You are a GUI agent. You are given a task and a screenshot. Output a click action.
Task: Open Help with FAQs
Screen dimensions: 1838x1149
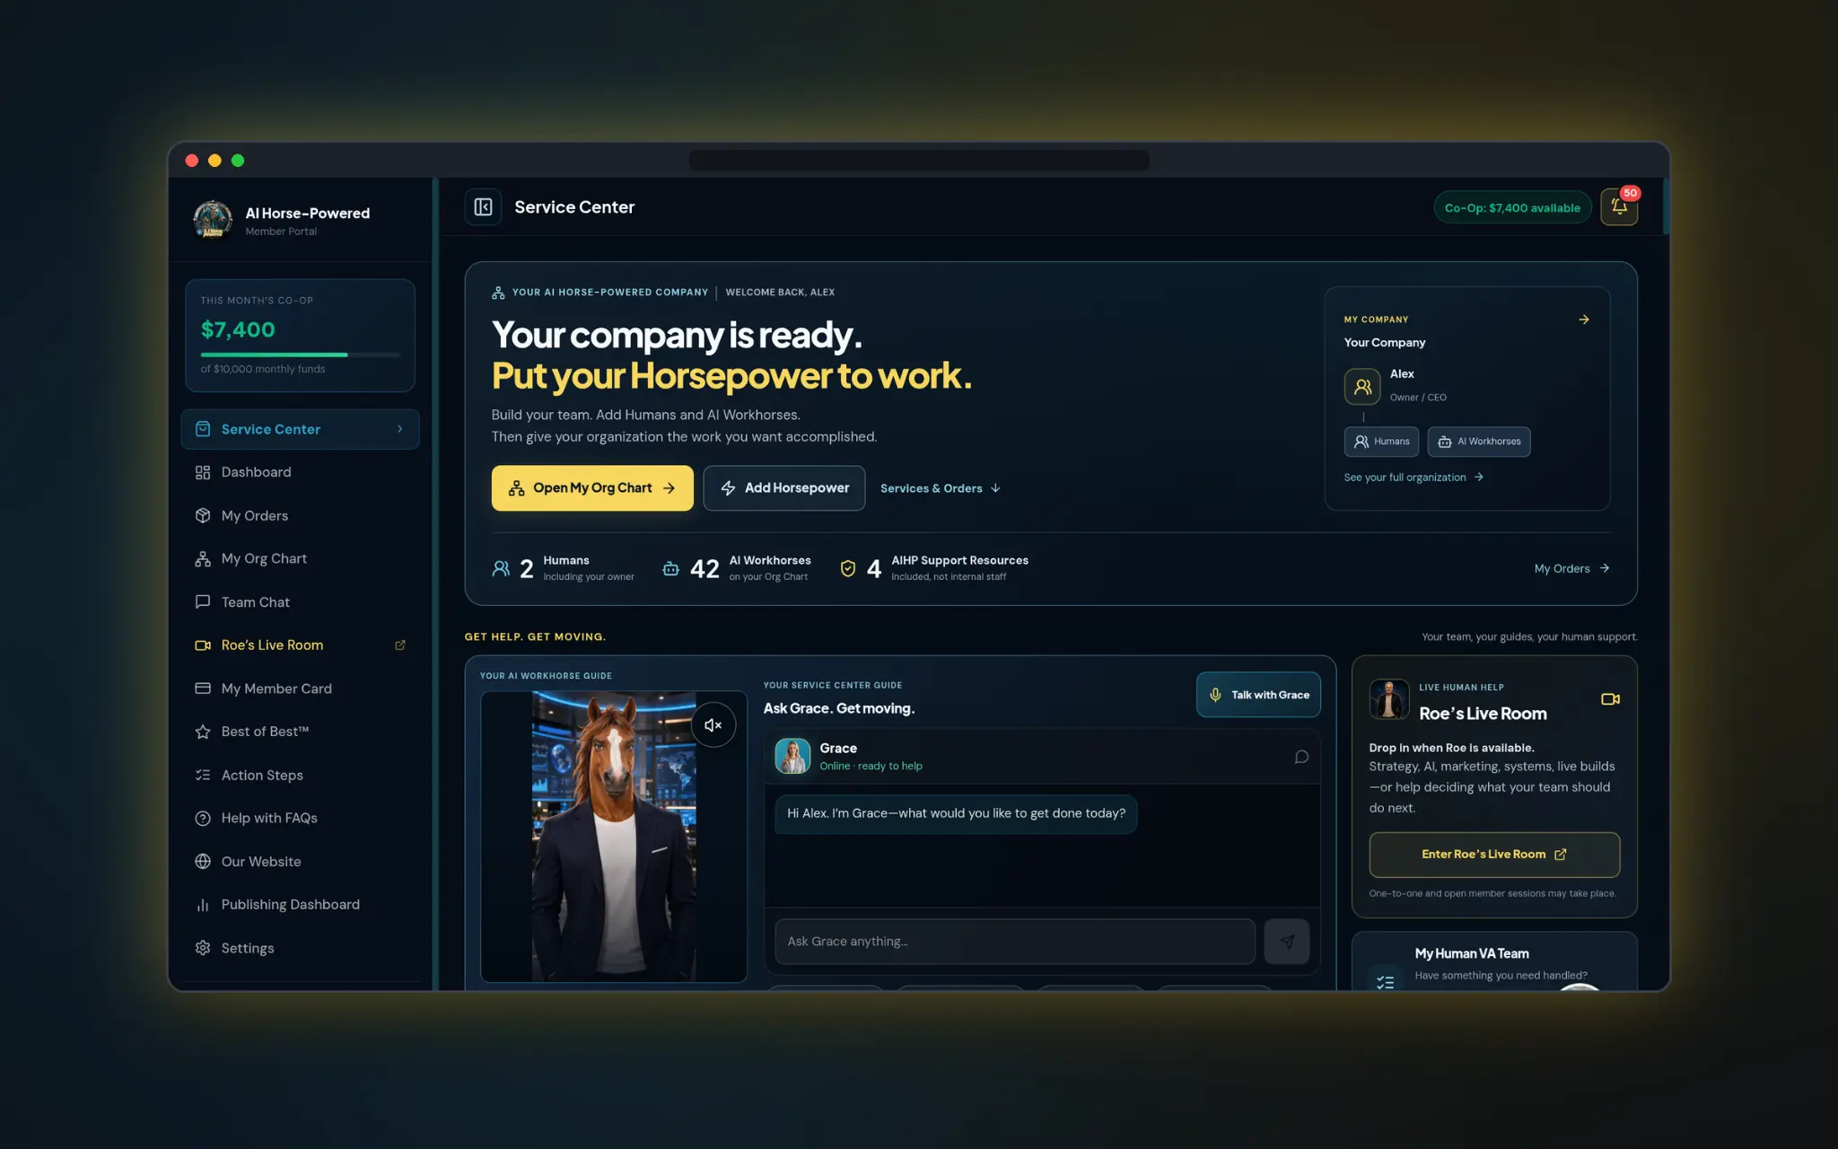[300, 818]
